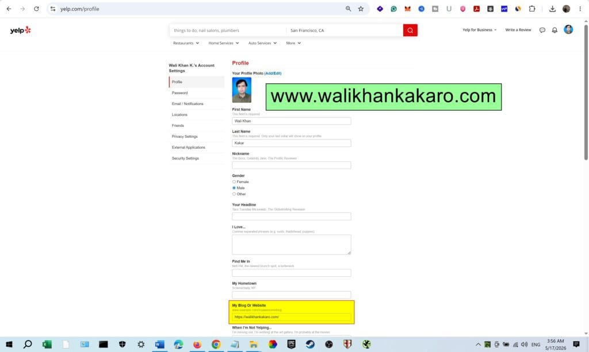The height and width of the screenshot is (352, 589).
Task: Open External Applications settings
Action: coord(197,148)
